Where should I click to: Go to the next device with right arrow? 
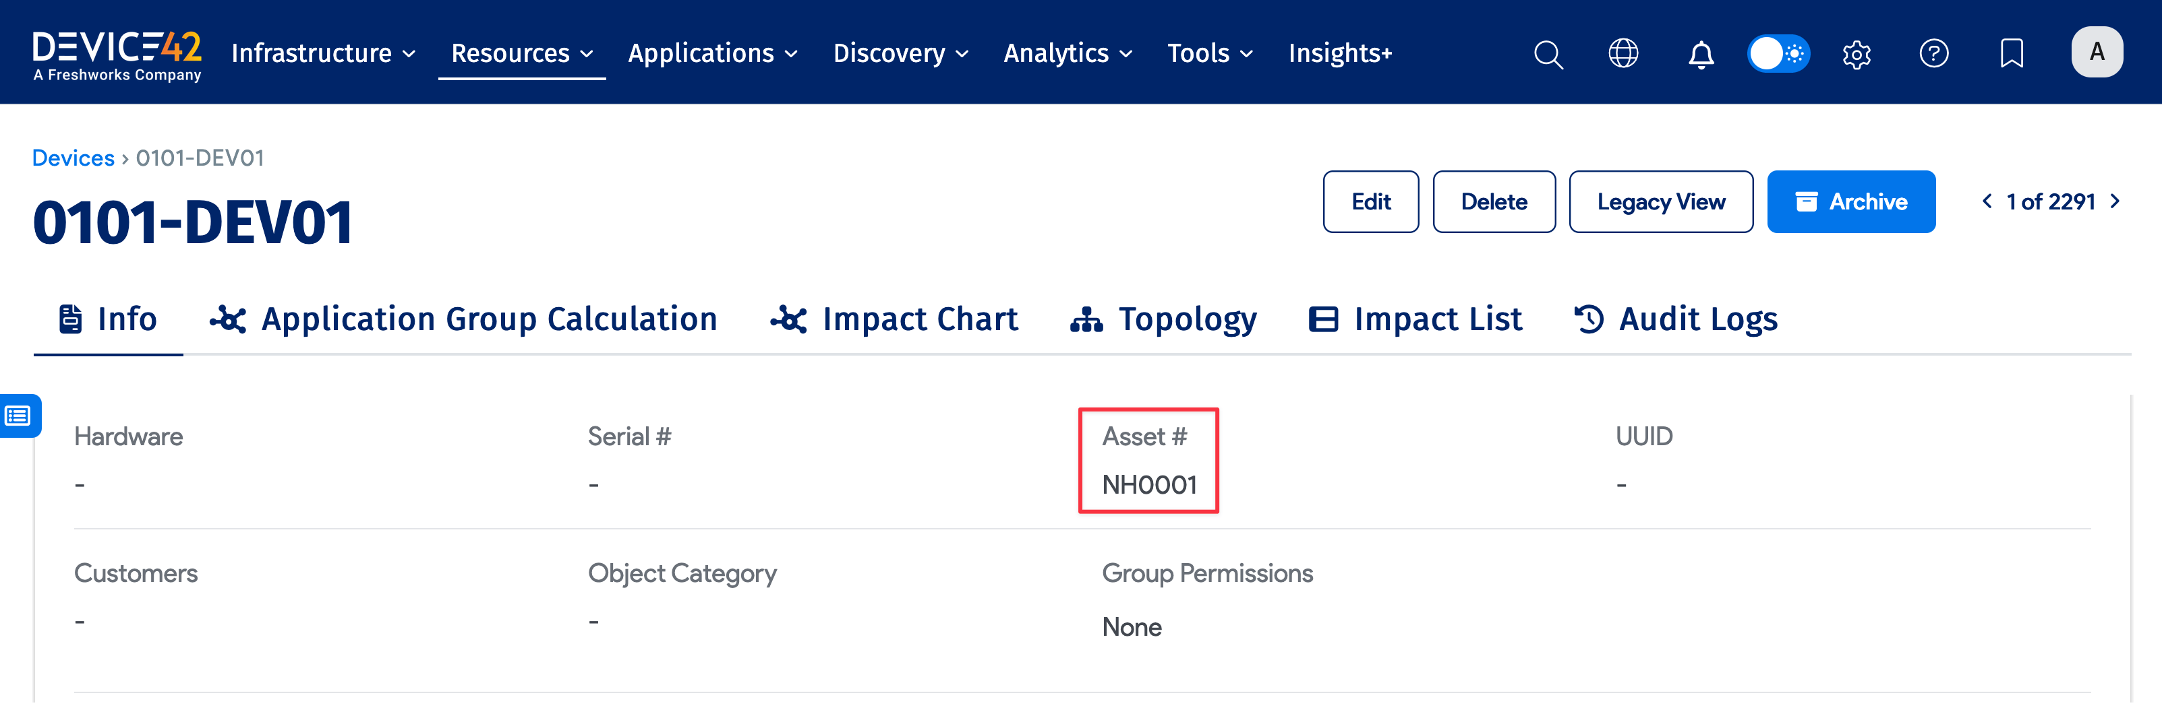coord(2115,201)
